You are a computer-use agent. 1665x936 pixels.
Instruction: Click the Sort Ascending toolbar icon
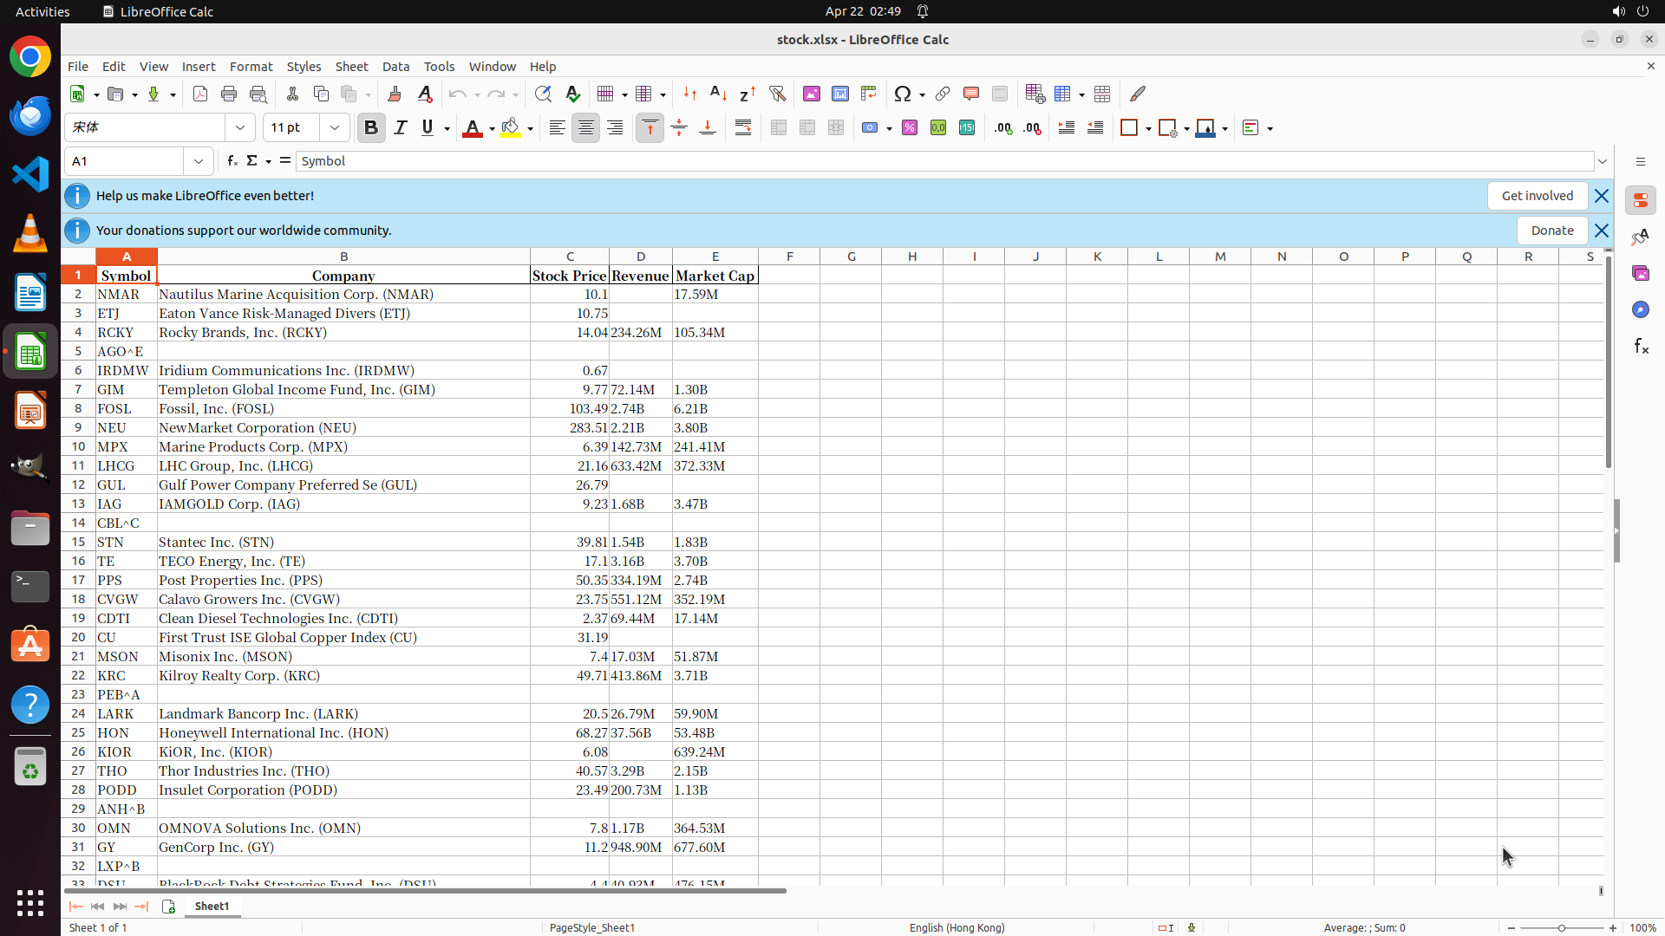718,94
